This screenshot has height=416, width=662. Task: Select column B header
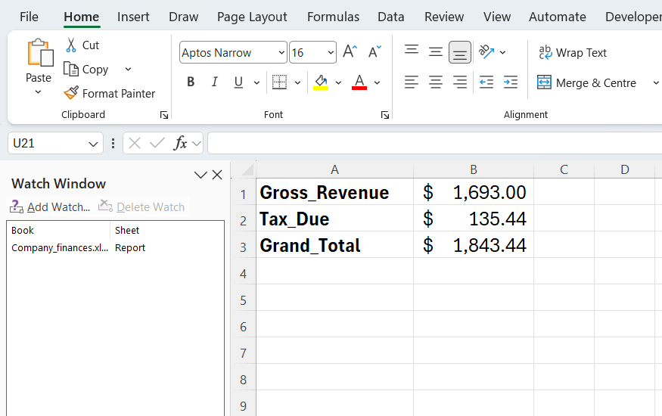474,169
